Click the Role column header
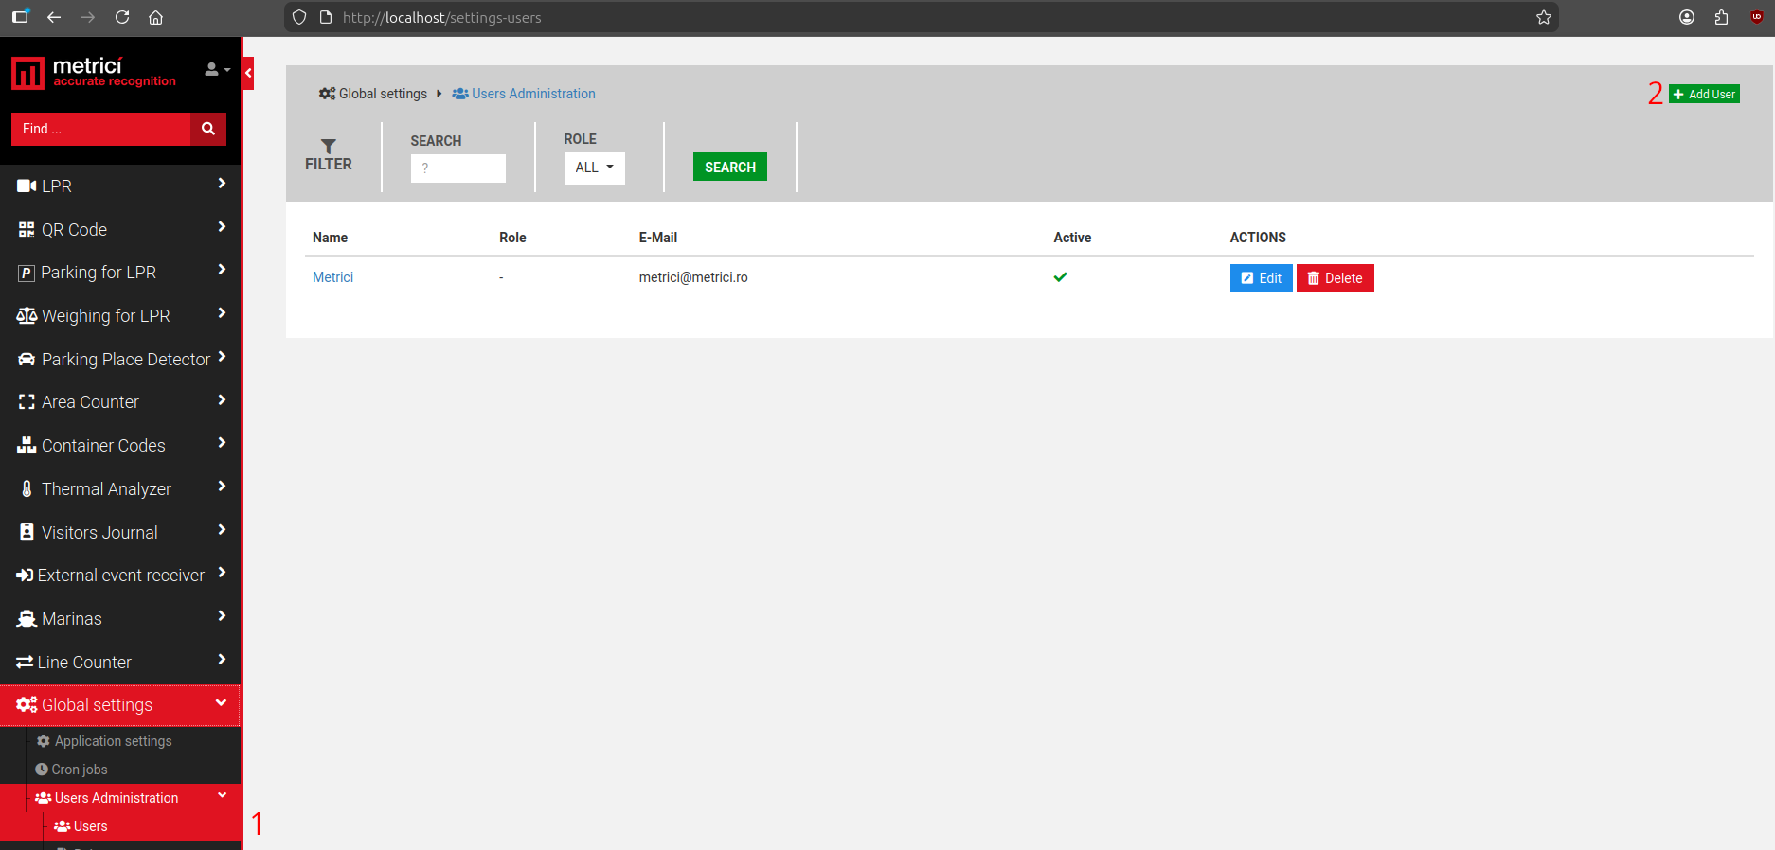Screen dimensions: 1775x850 [x=512, y=238]
